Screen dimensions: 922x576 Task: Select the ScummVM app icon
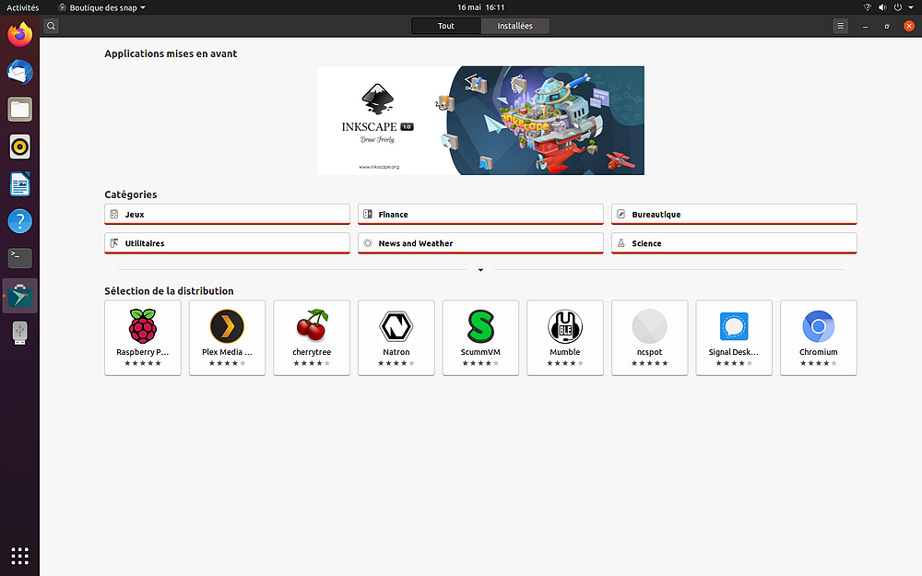480,326
